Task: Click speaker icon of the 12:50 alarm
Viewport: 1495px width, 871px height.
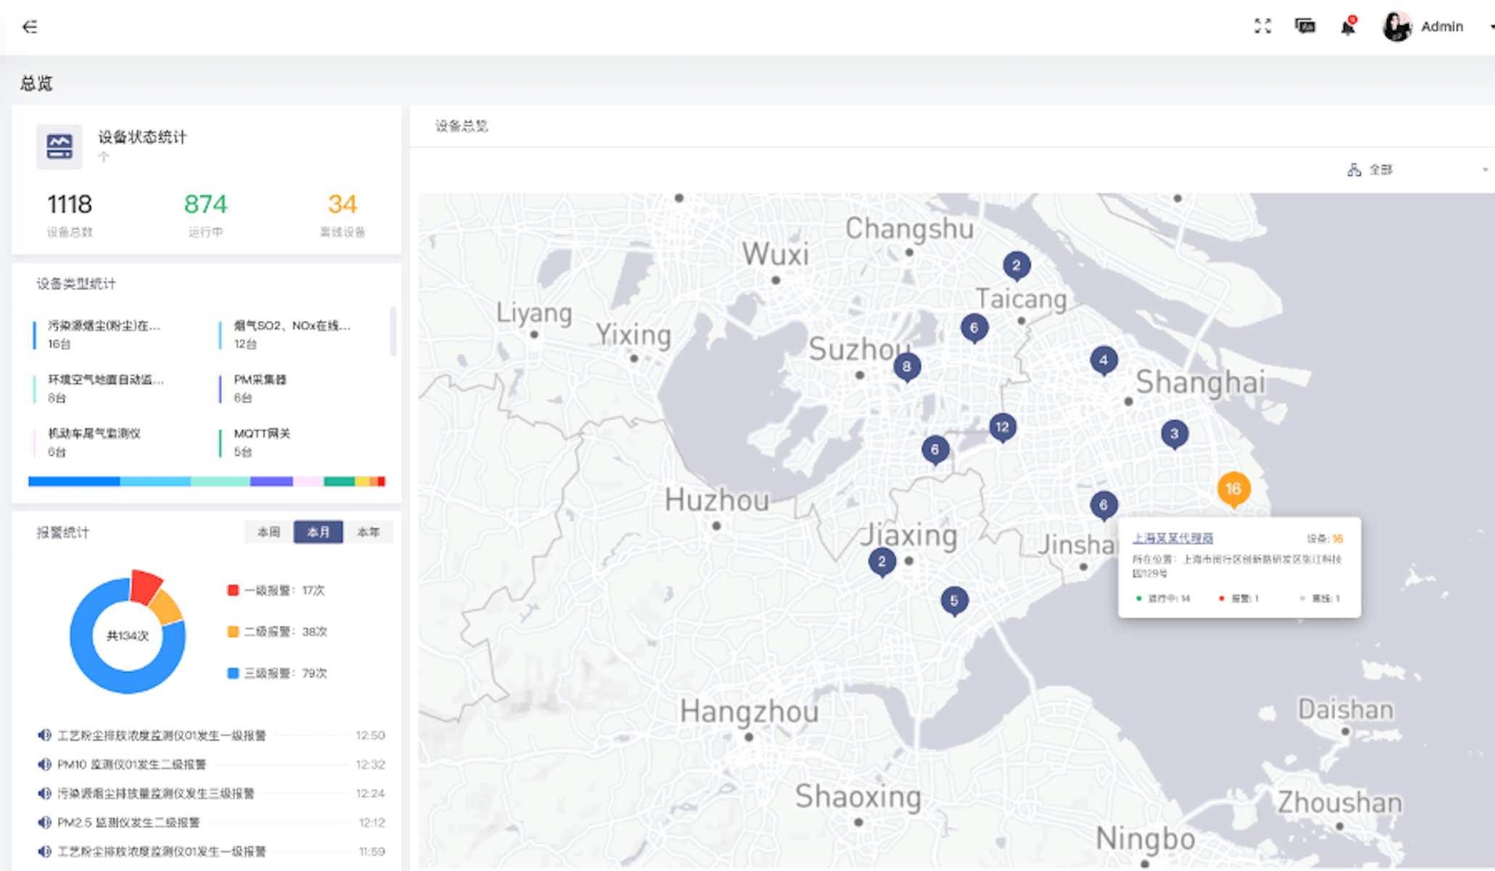Action: 44,735
